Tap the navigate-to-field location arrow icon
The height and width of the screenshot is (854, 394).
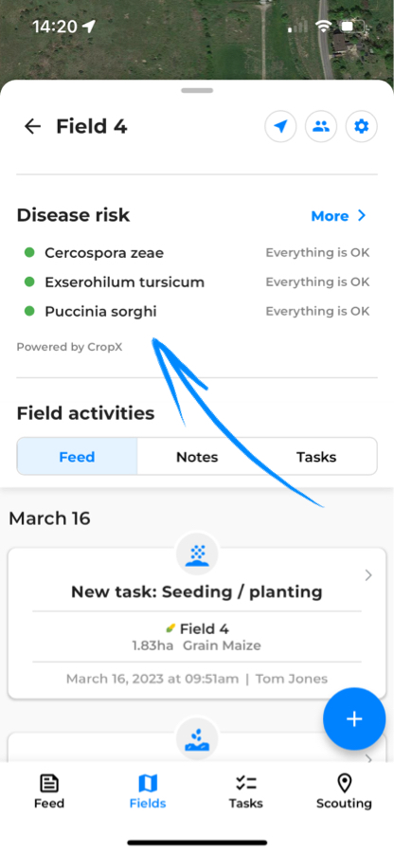(x=280, y=127)
